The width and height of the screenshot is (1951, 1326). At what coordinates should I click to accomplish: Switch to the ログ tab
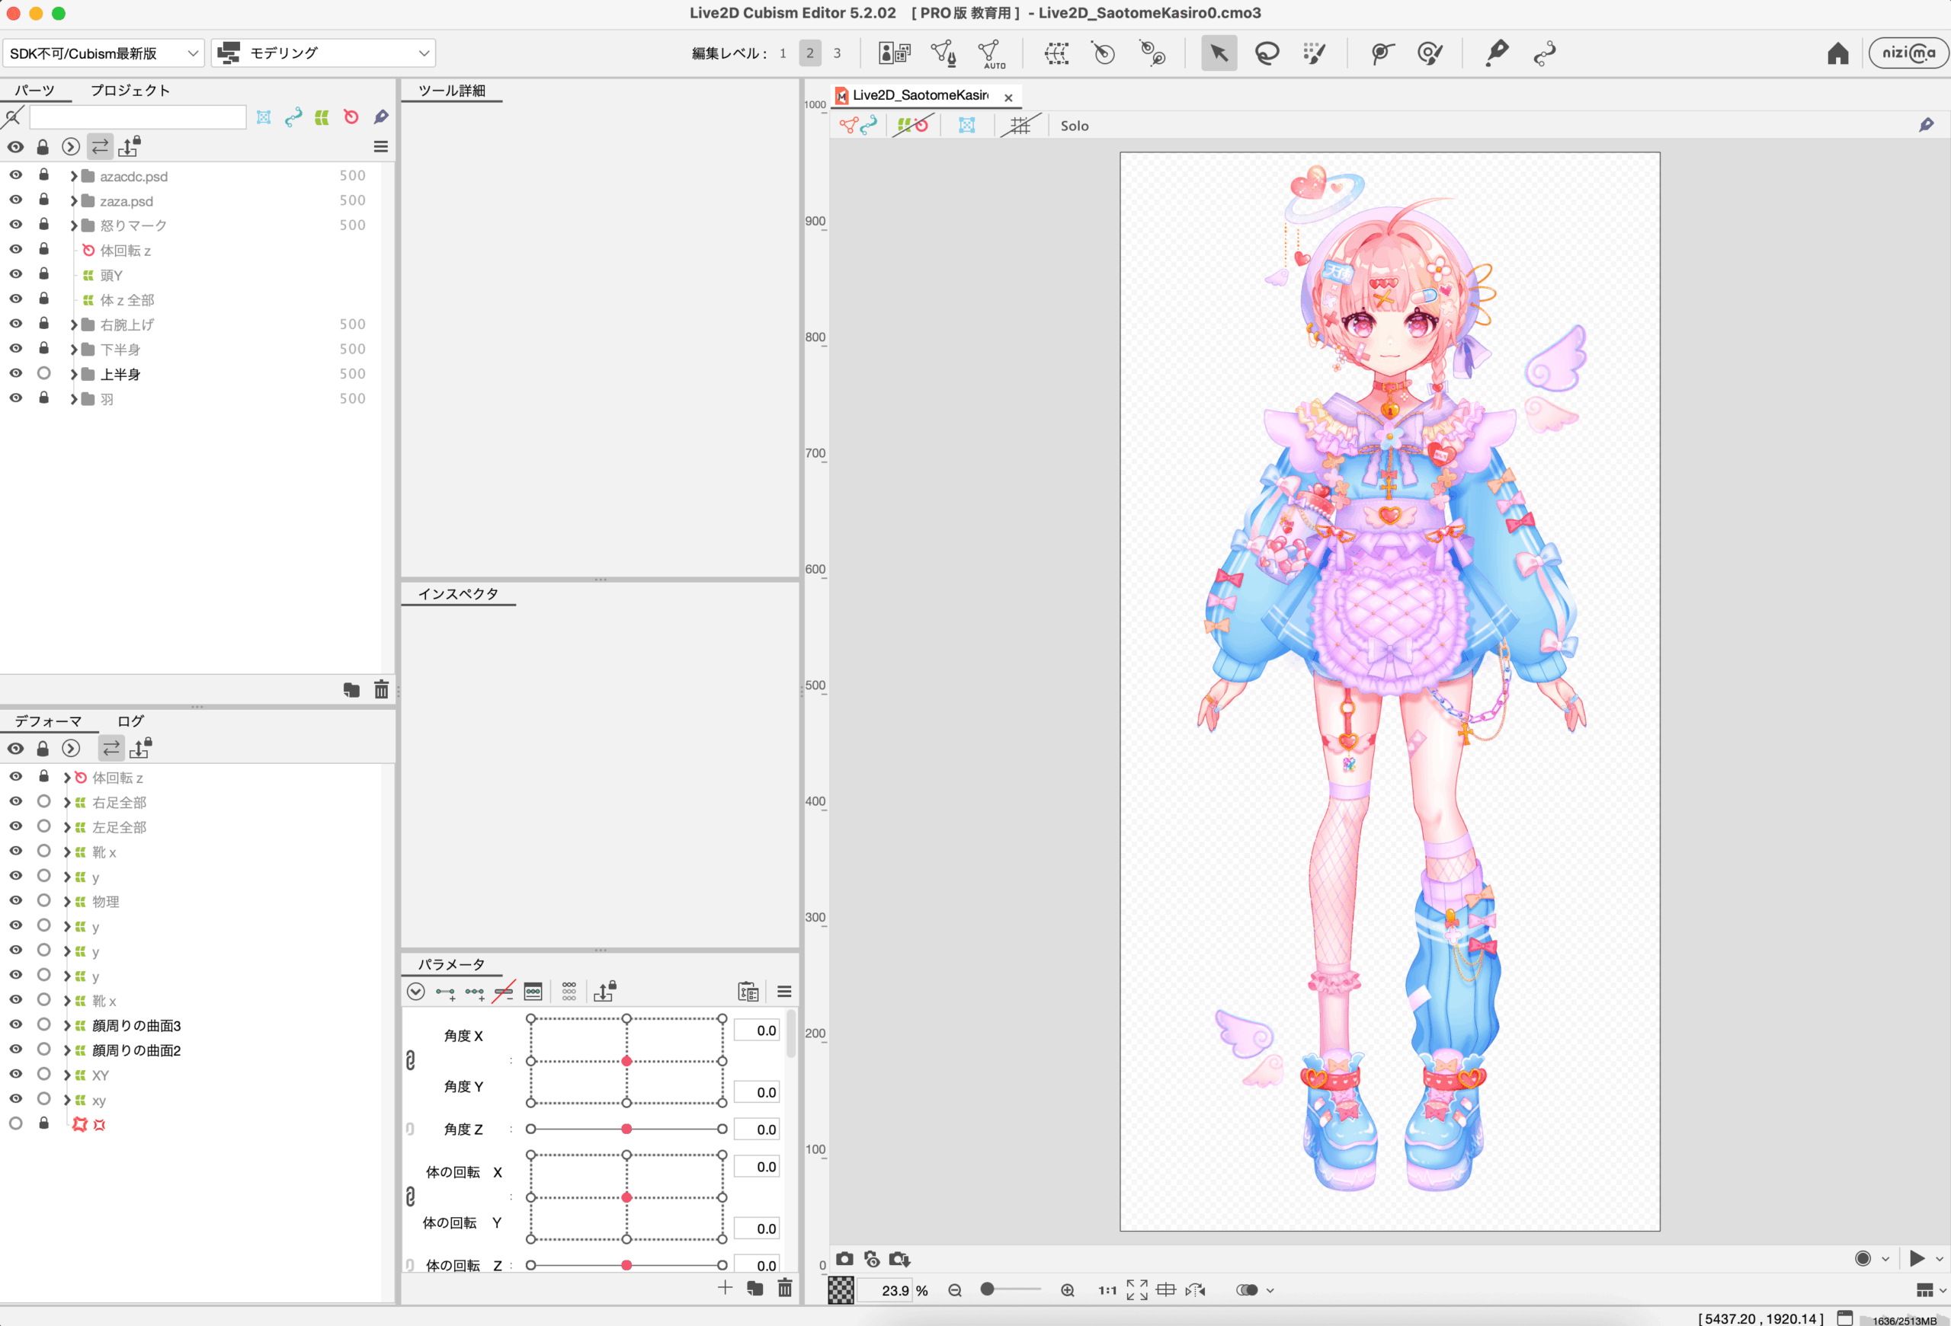[130, 721]
